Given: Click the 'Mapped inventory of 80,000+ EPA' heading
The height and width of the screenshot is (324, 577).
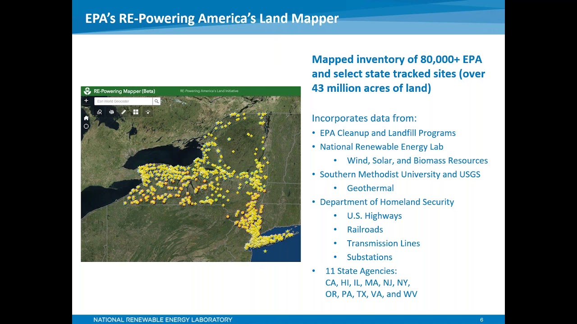Looking at the screenshot, I should [397, 59].
